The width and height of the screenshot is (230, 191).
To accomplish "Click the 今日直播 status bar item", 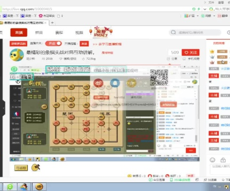I will (x=157, y=180).
